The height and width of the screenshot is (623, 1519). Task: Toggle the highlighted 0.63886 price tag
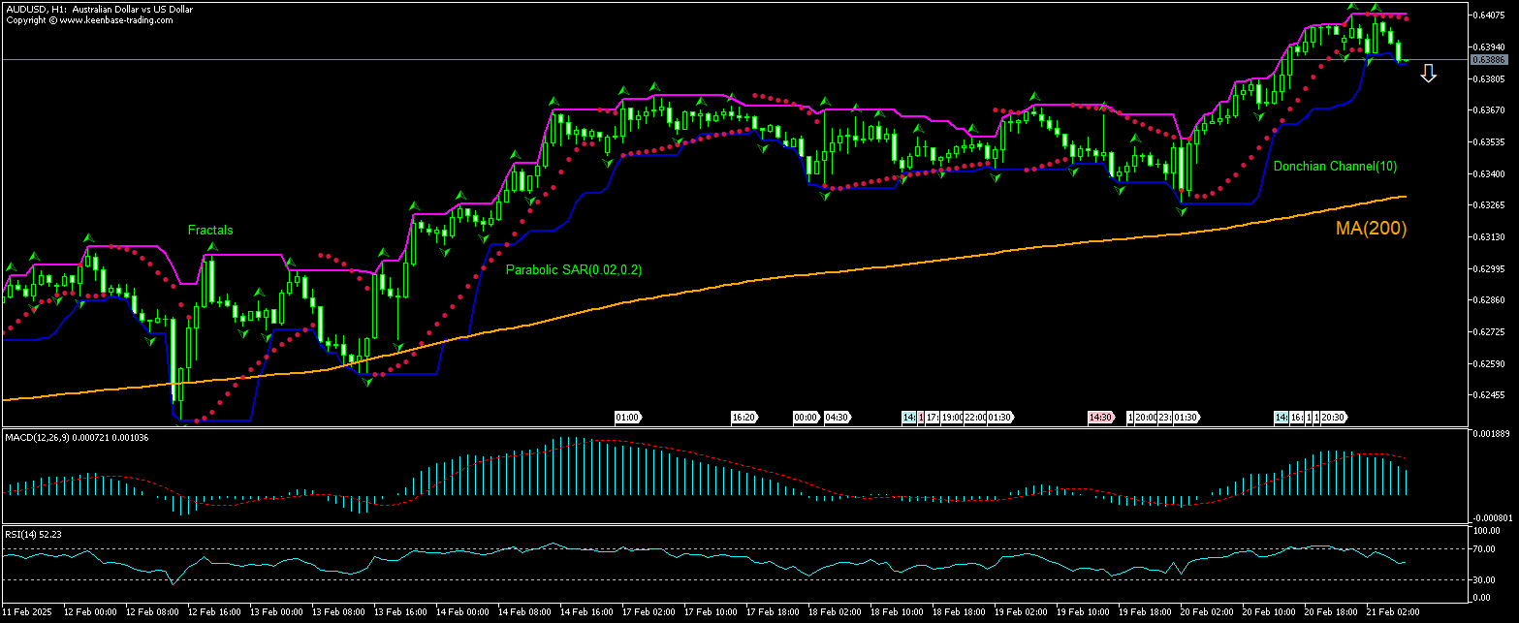[x=1489, y=60]
